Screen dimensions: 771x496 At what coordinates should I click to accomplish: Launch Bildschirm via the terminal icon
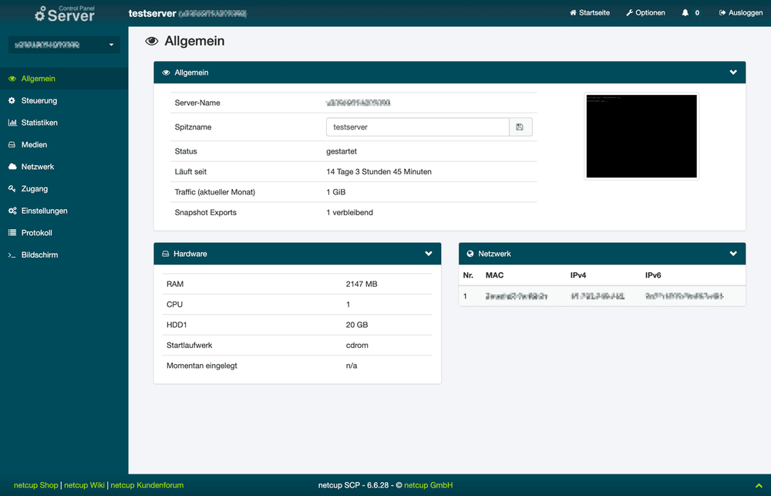pyautogui.click(x=12, y=255)
